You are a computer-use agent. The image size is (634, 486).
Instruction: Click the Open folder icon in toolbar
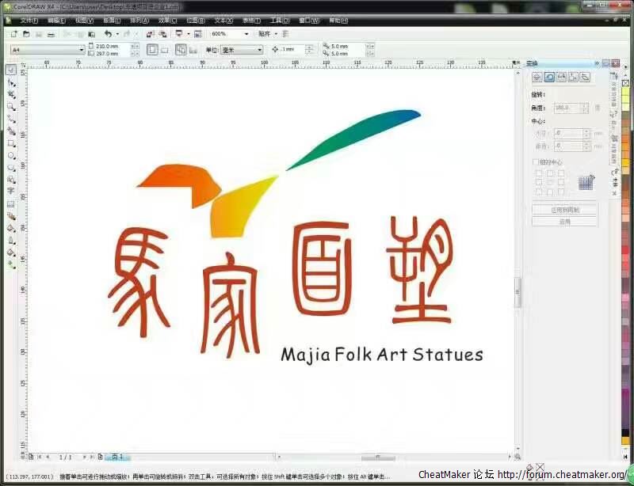pyautogui.click(x=26, y=34)
